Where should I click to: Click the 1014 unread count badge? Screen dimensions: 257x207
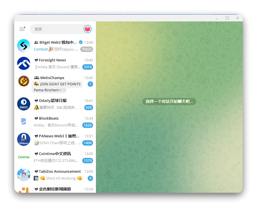87,67
